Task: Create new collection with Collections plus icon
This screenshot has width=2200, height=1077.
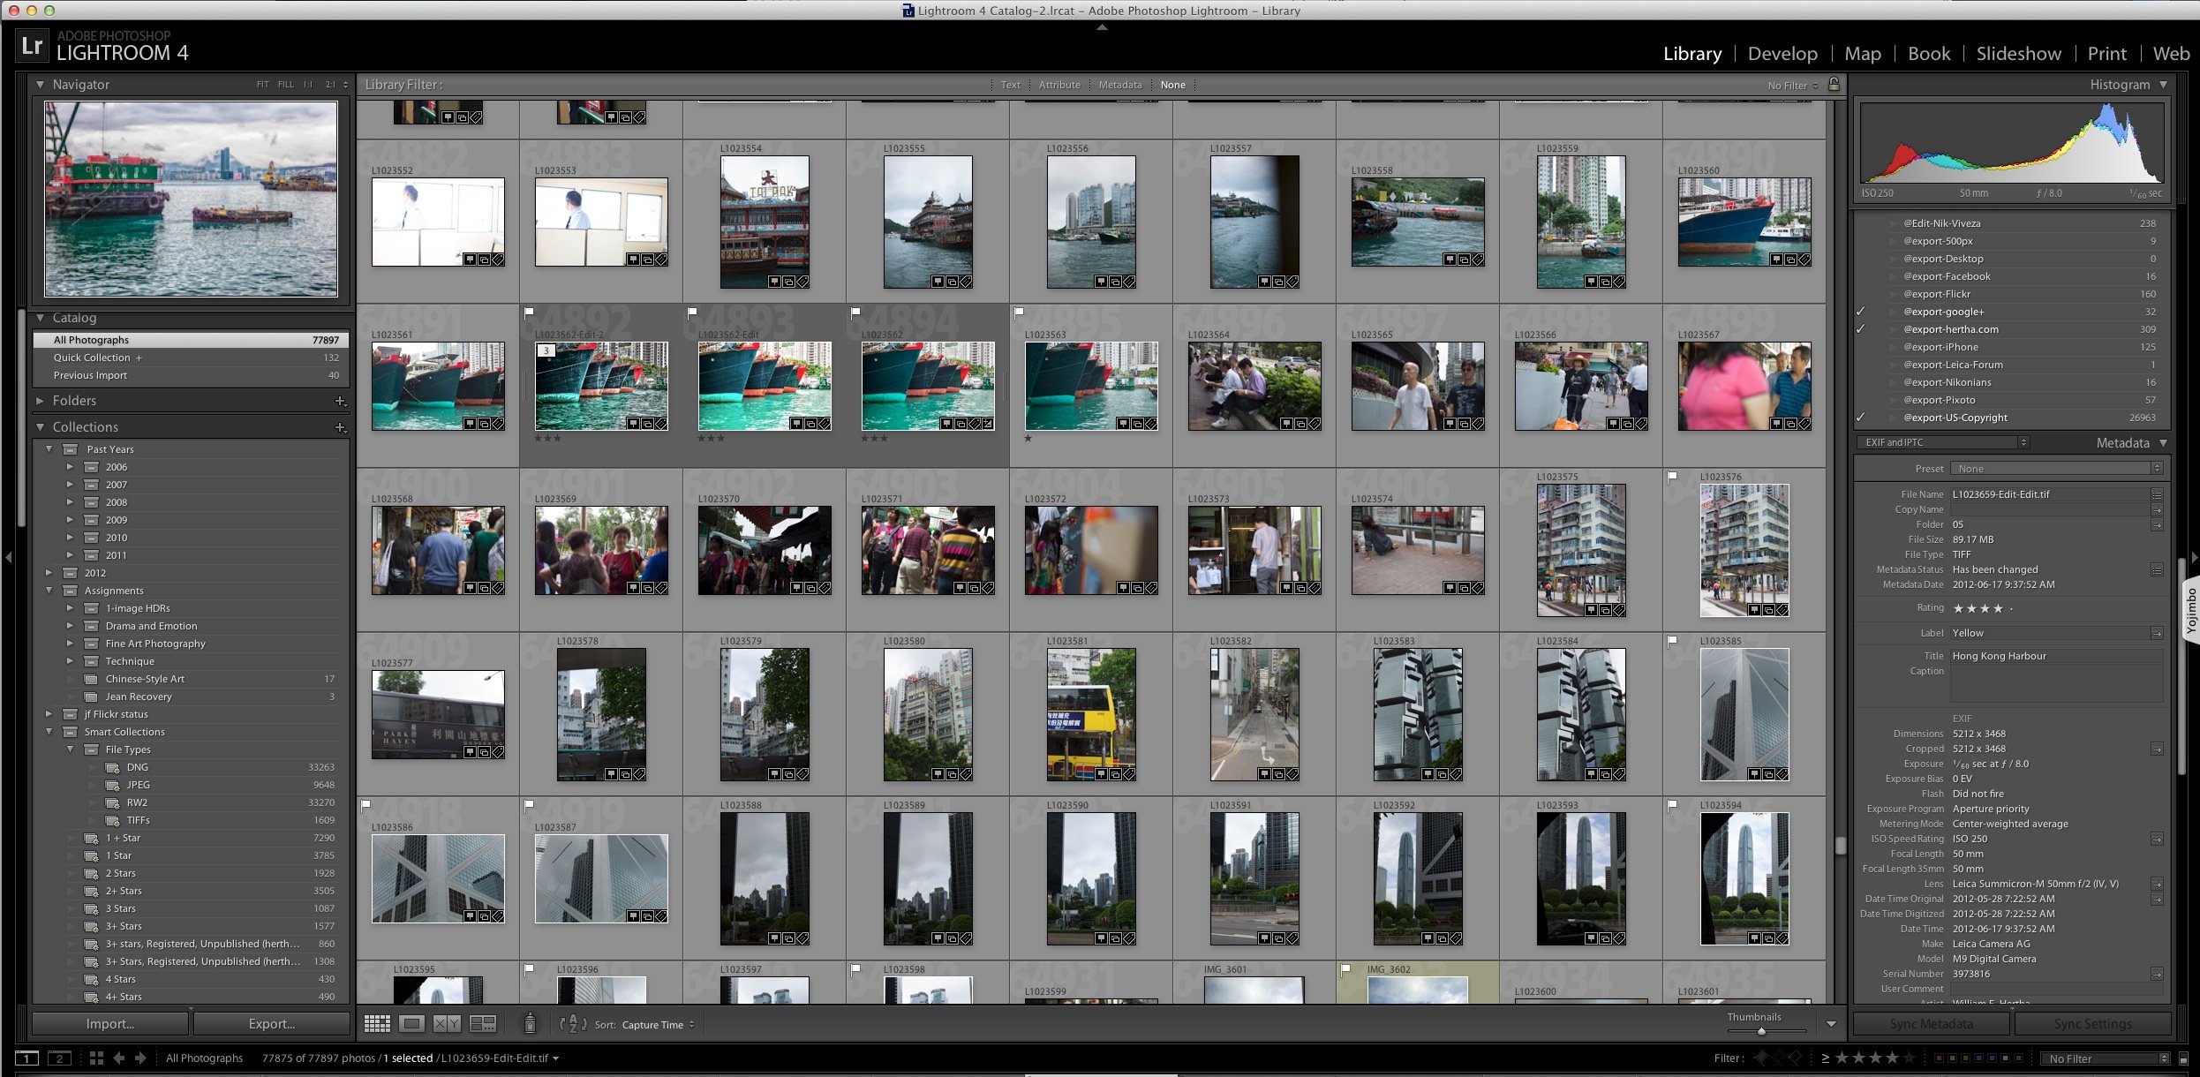Action: coord(340,427)
